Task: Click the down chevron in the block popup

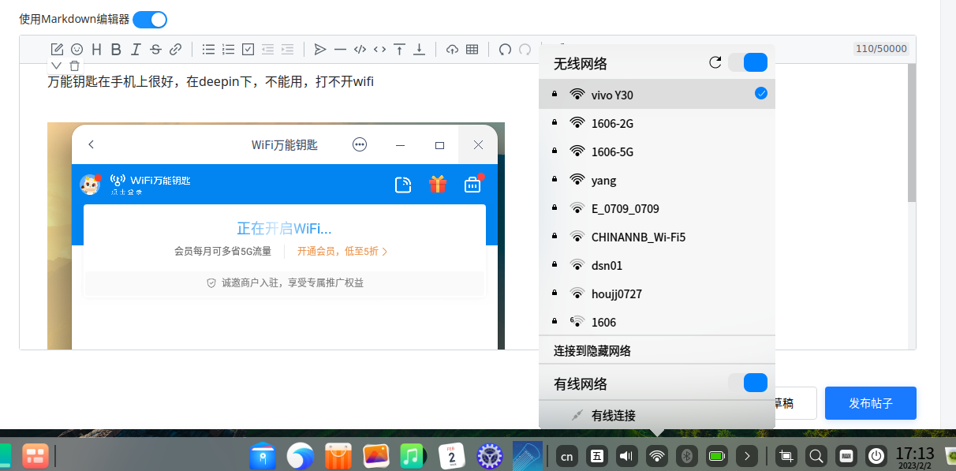Action: 56,65
